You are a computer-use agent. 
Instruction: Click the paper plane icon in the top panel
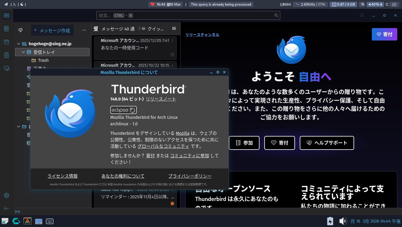6,4
